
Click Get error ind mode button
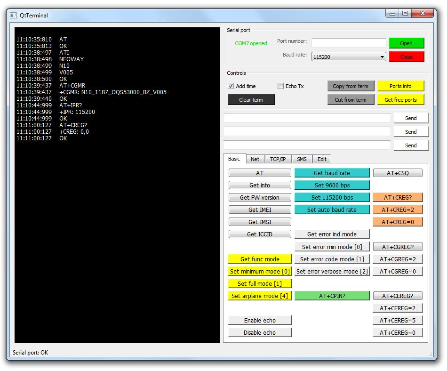(x=332, y=234)
